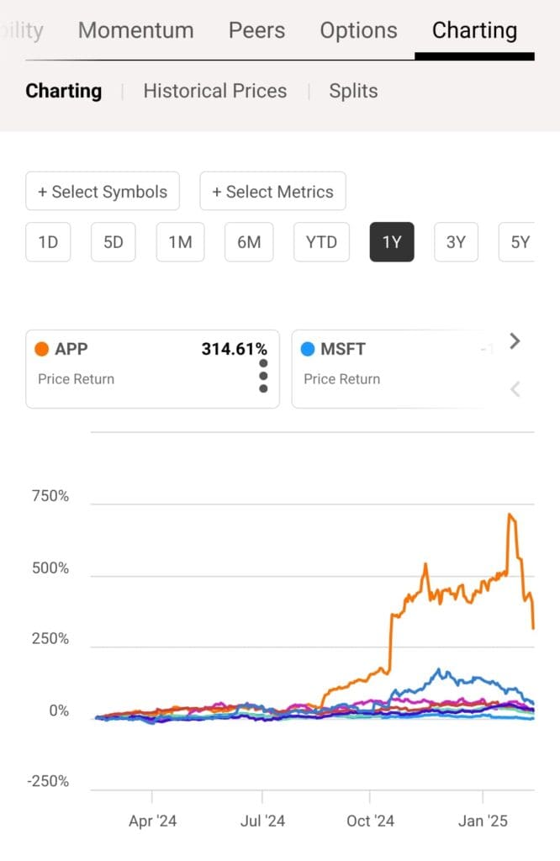560x861 pixels.
Task: Open the Select Symbols picker
Action: (103, 192)
